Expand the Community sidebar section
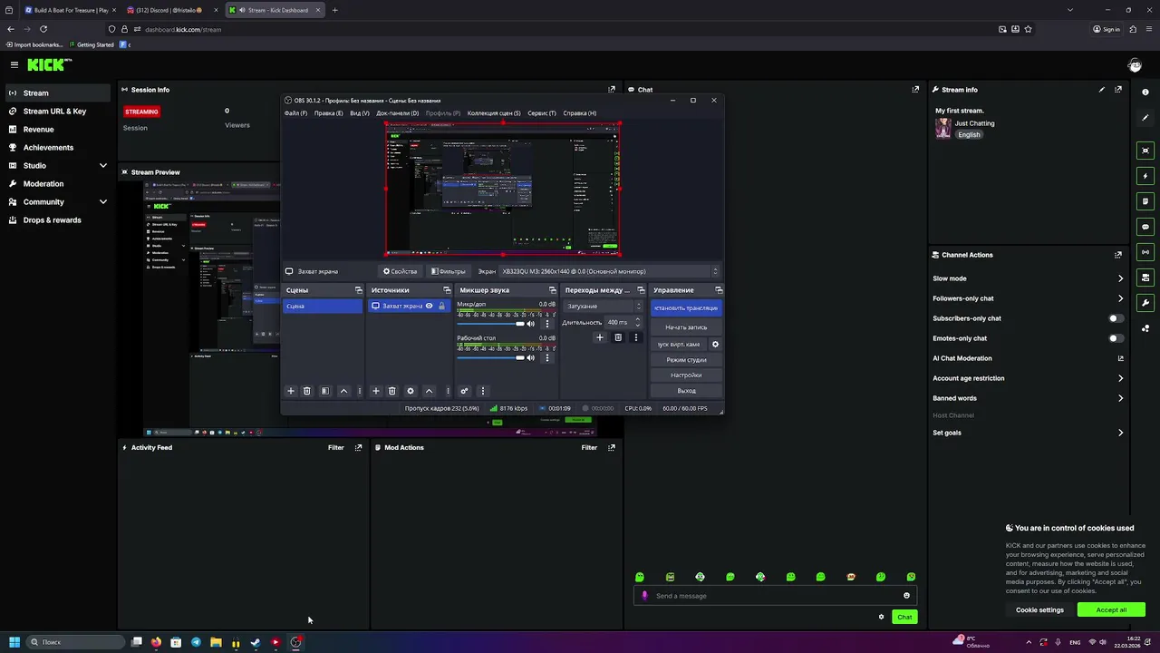 [102, 202]
